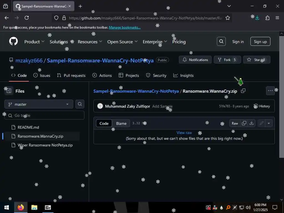Open the Insights tab
The width and height of the screenshot is (284, 213).
click(x=183, y=75)
